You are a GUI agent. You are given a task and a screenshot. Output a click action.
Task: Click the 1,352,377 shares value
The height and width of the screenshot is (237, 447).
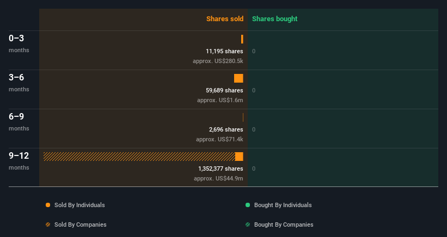click(221, 169)
